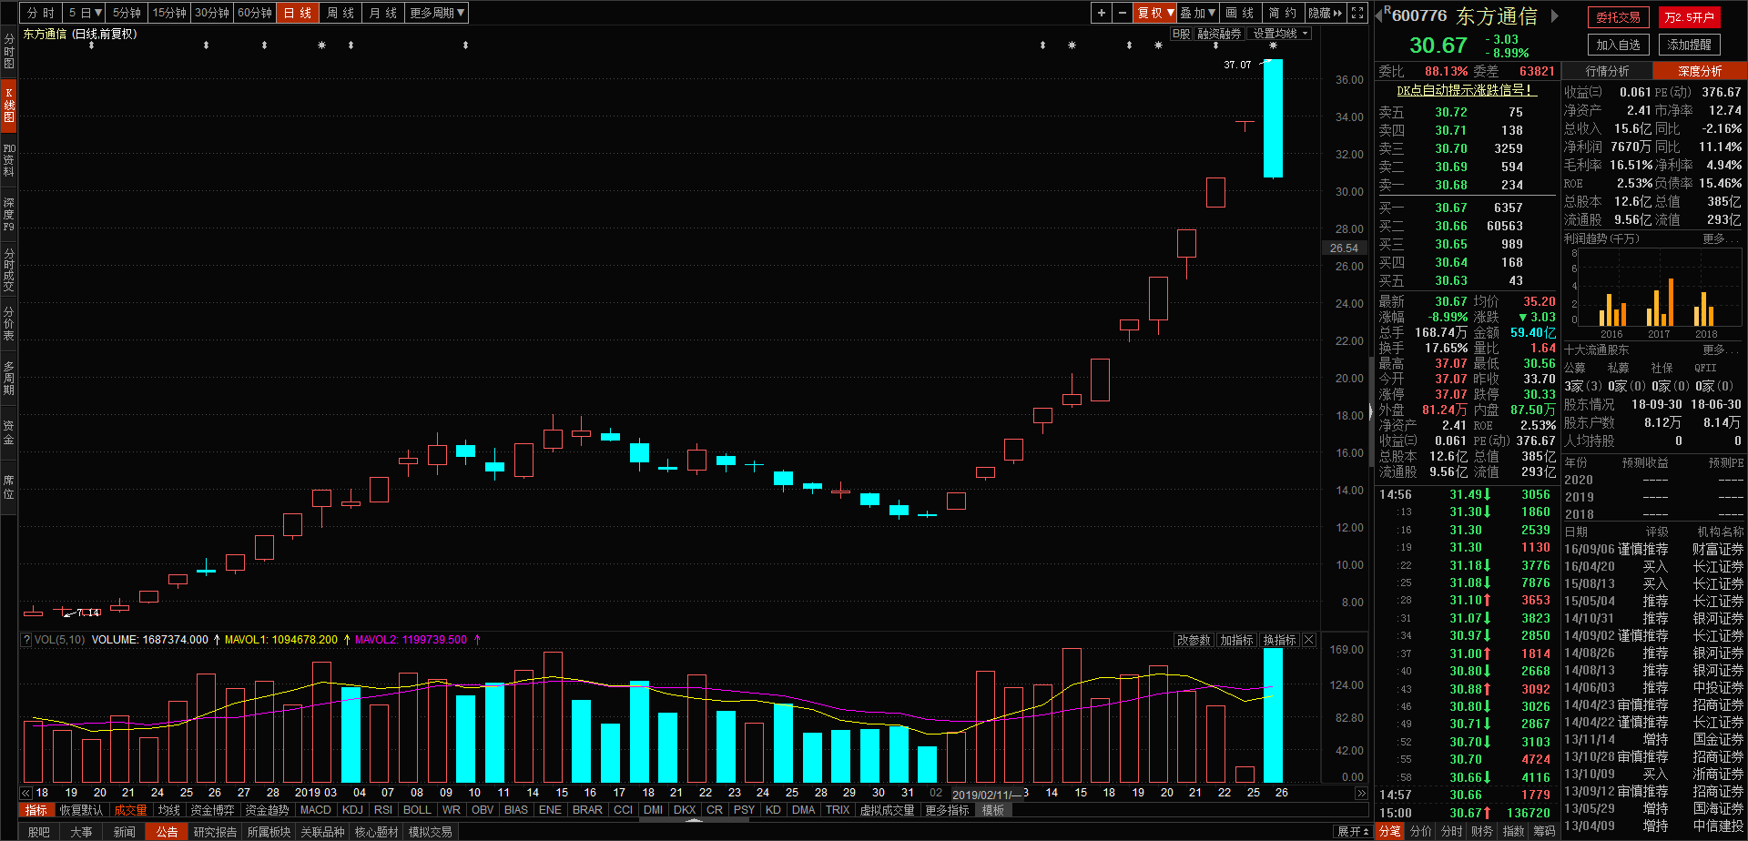
Task: Click 展开 expand panel button
Action: click(x=1353, y=832)
